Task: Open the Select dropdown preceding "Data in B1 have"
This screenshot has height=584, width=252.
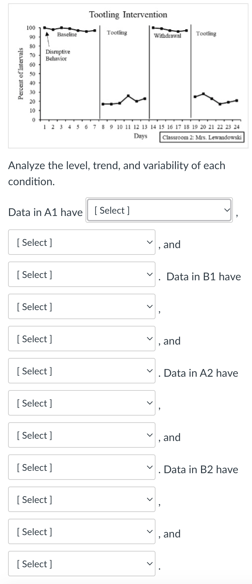Action: pos(81,274)
